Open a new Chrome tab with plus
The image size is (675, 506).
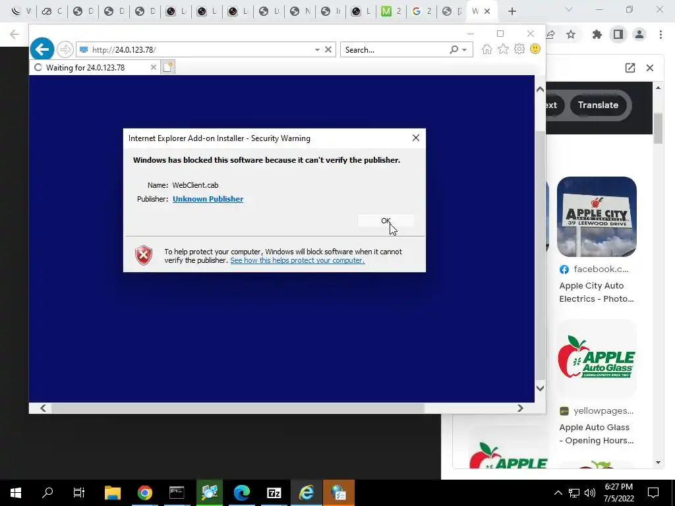click(x=512, y=11)
